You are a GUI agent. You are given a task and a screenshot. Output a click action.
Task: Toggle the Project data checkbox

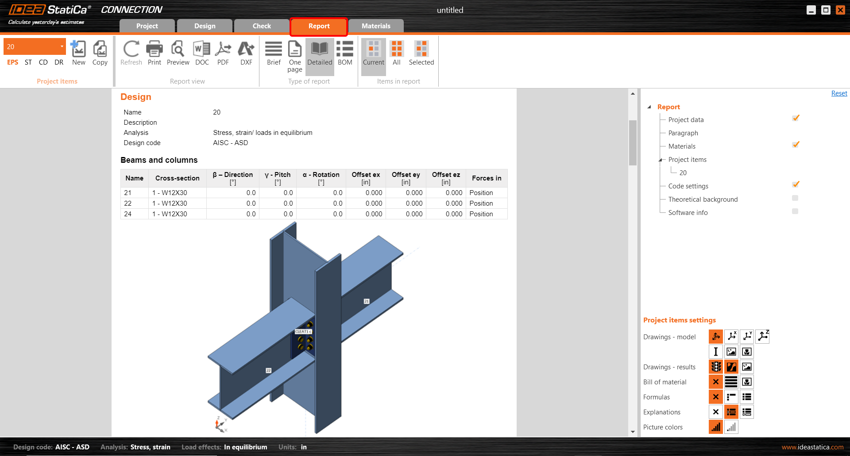point(795,119)
